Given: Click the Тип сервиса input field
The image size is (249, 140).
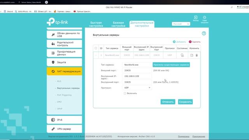Looking at the screenshot, I should [137, 65].
